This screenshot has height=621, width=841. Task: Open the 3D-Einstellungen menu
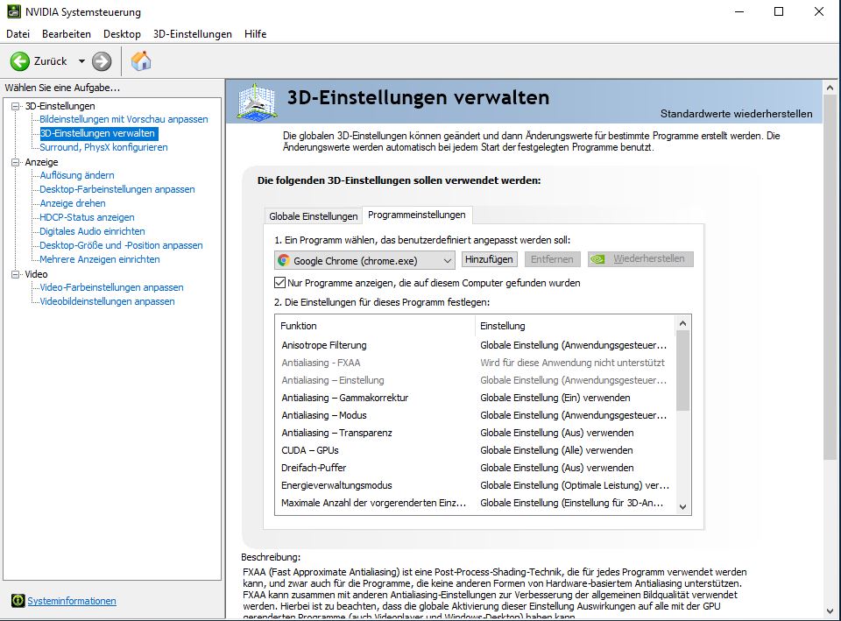(193, 34)
